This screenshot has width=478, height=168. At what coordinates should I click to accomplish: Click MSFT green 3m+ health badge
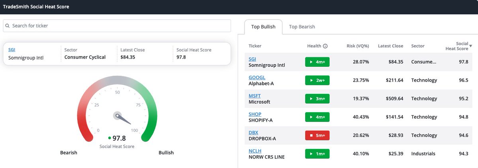pos(317,99)
